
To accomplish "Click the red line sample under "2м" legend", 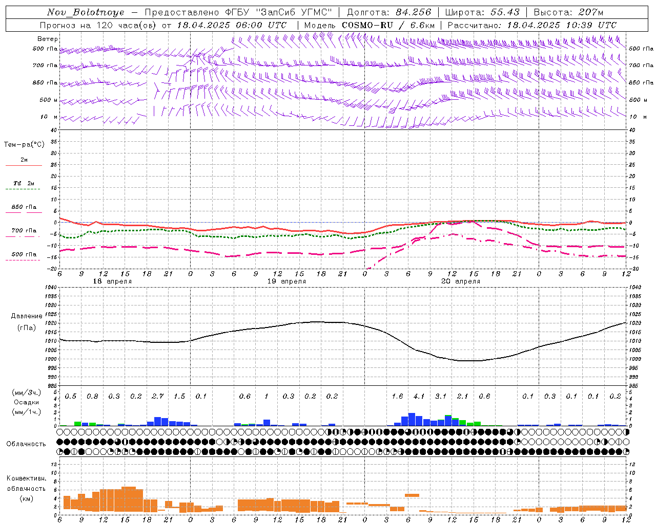I will (24, 166).
